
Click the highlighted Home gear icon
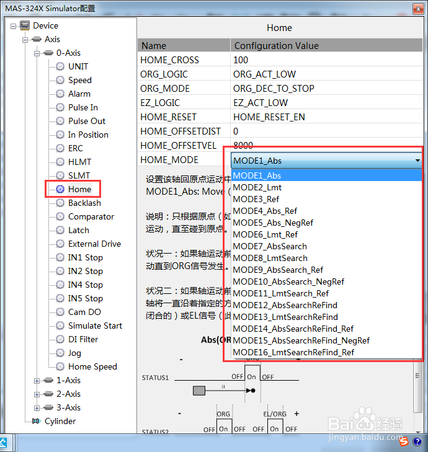coord(60,189)
